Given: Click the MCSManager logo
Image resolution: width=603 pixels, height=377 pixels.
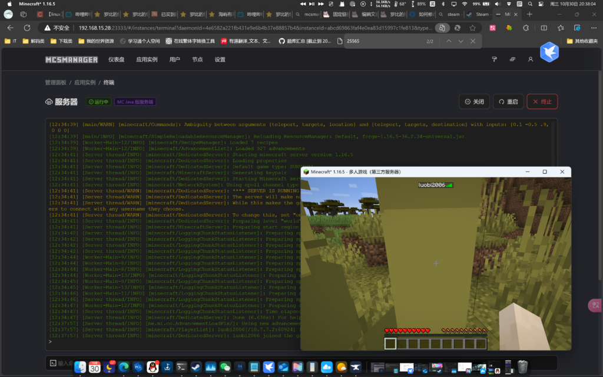Looking at the screenshot, I should (72, 59).
